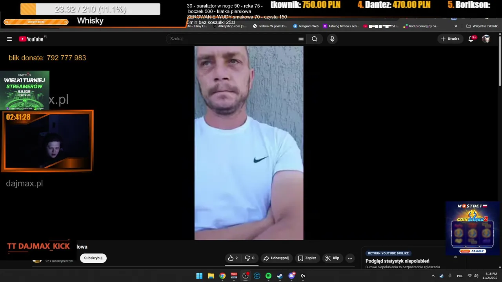Open Discord from taskbar

click(291, 276)
